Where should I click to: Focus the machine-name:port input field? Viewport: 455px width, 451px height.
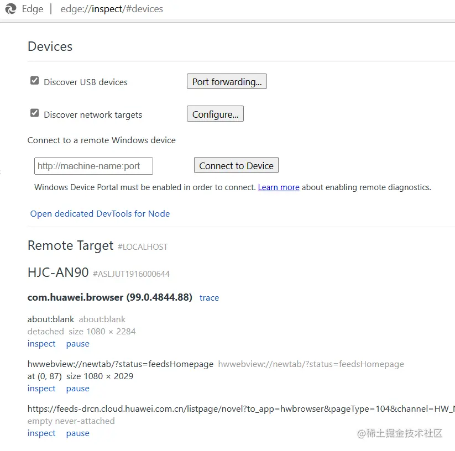pyautogui.click(x=93, y=166)
